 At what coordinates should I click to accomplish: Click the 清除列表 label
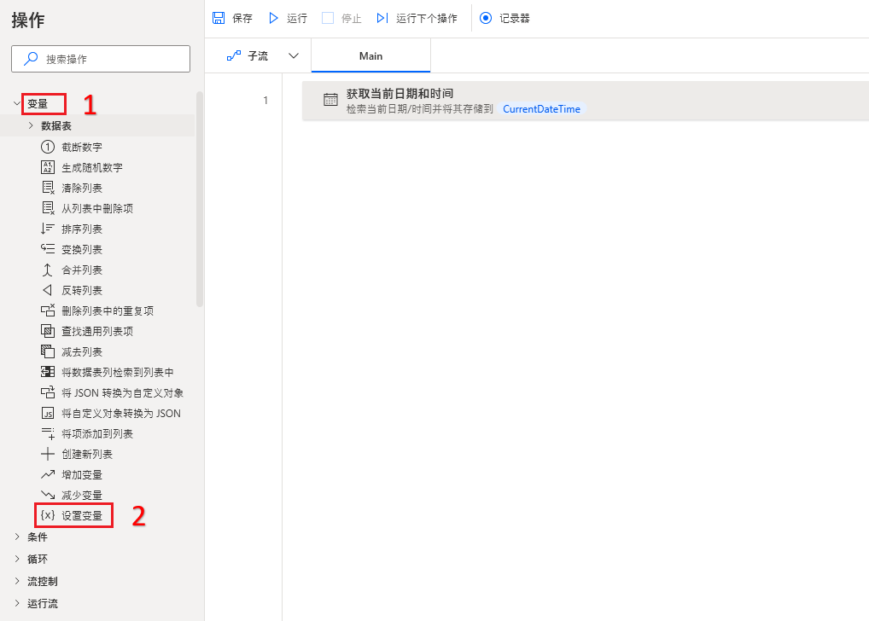82,188
